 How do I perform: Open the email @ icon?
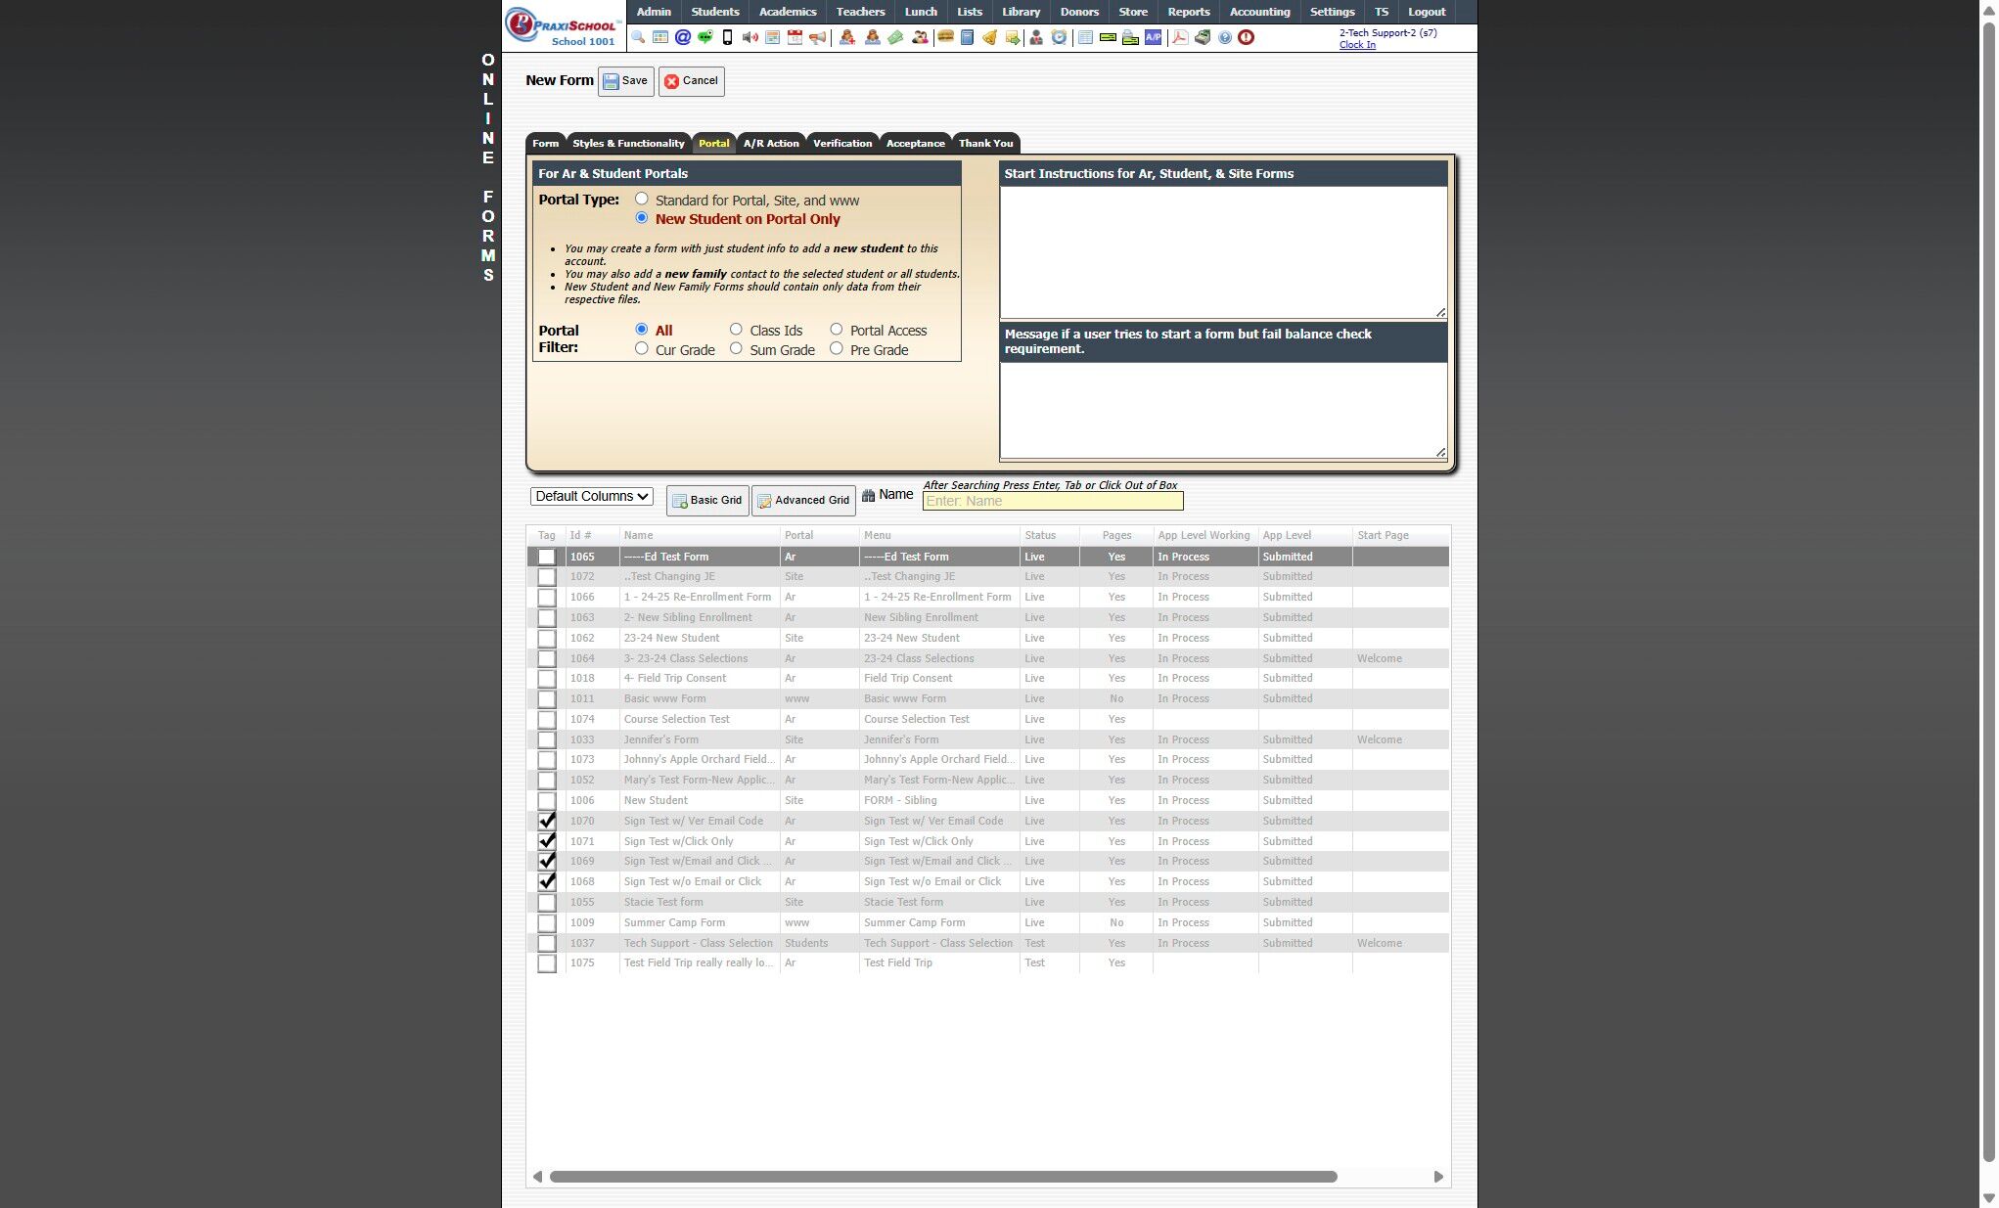[x=683, y=37]
